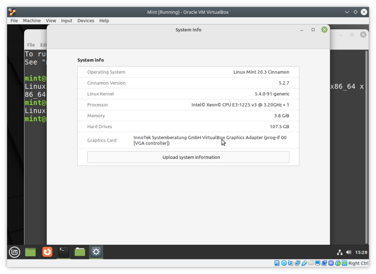Open the VirtualBox Machine menu
This screenshot has height=274, width=376.
(32, 21)
